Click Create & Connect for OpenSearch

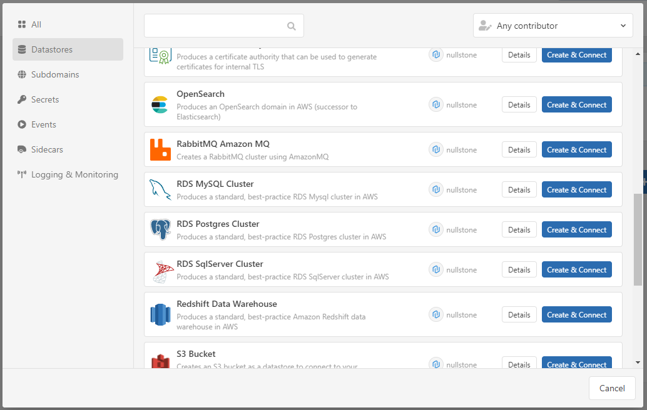click(576, 104)
